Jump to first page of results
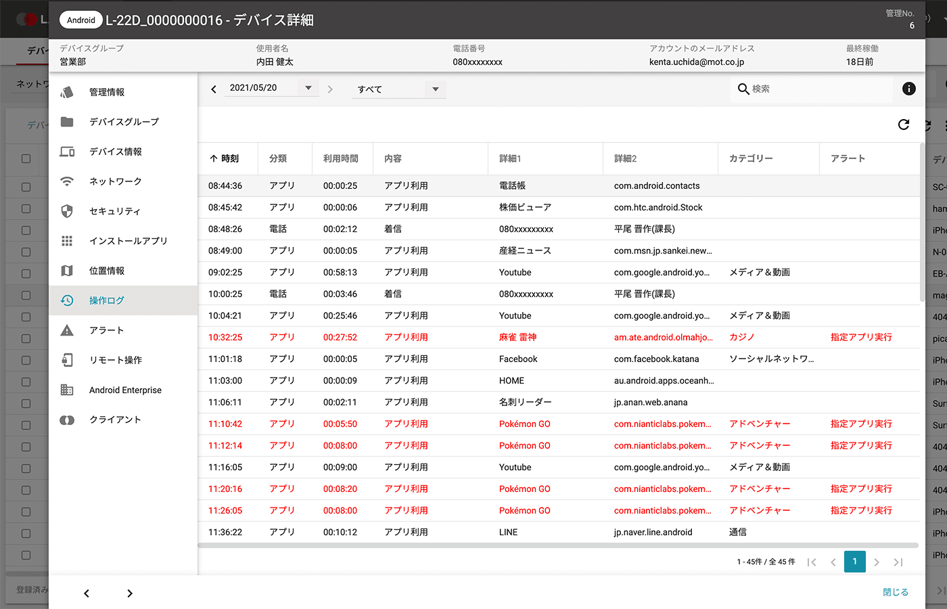Image resolution: width=947 pixels, height=609 pixels. [x=812, y=562]
